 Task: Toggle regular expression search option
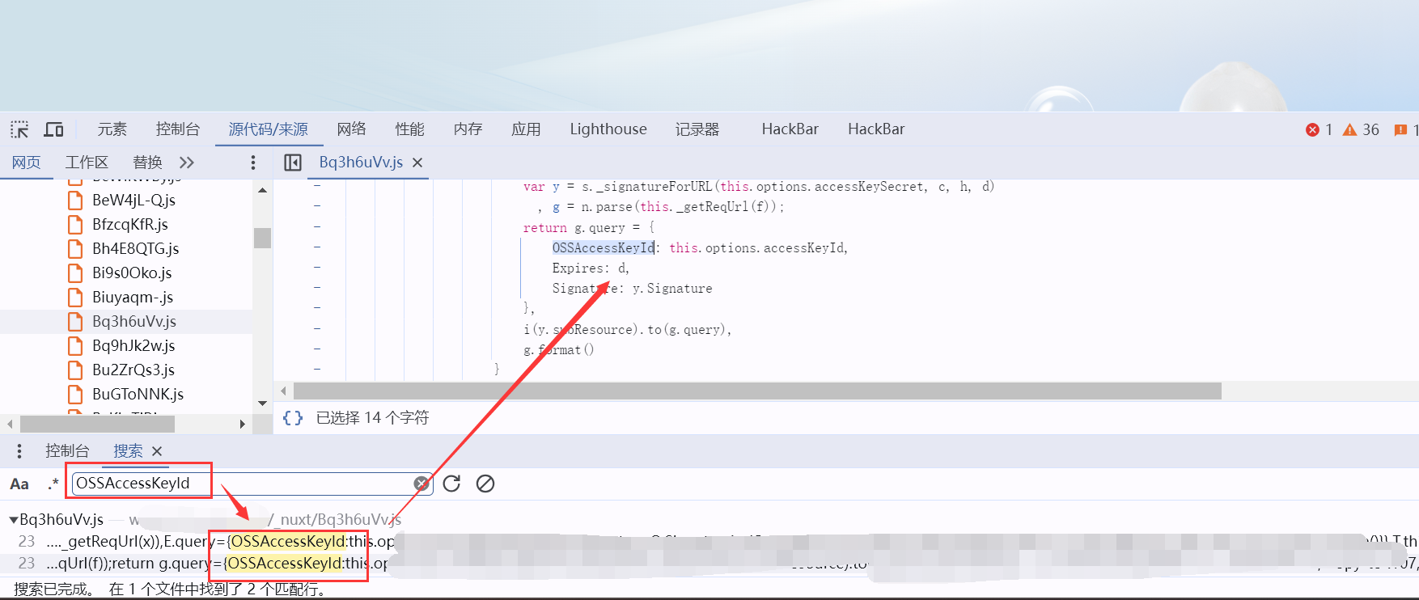53,484
